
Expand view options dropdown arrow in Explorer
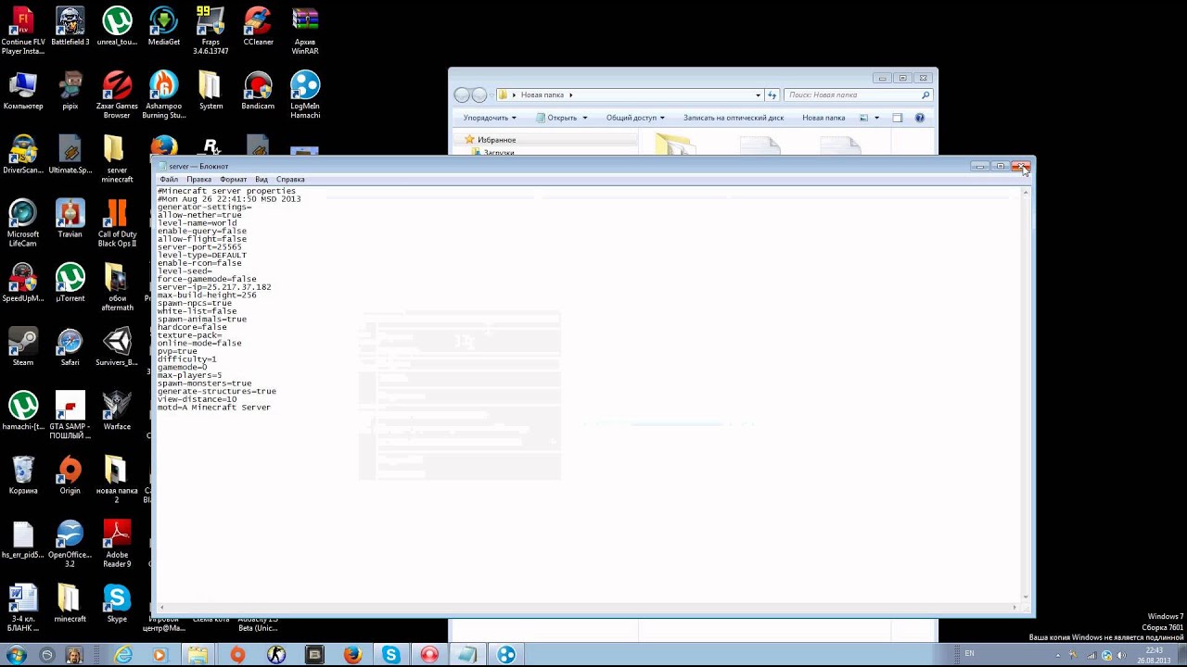[876, 118]
